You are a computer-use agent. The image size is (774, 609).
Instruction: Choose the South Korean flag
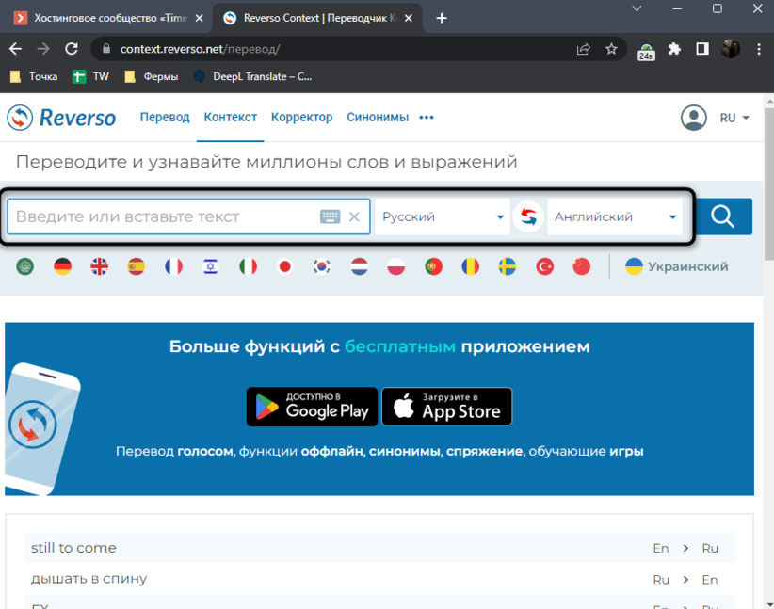(x=322, y=266)
